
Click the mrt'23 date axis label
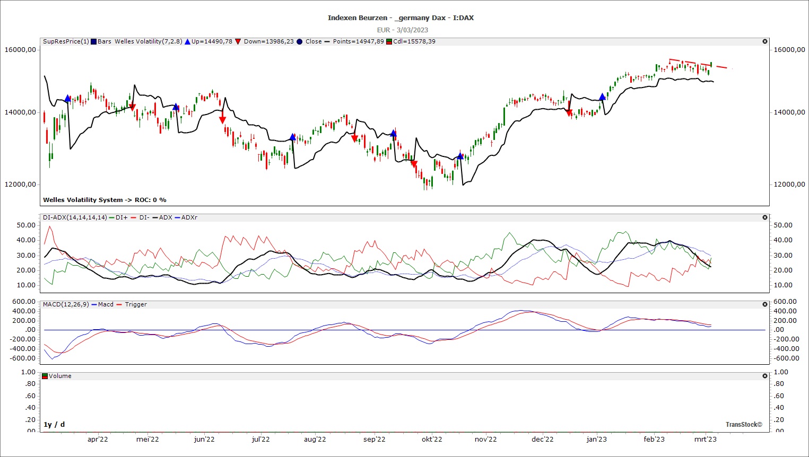pos(706,439)
